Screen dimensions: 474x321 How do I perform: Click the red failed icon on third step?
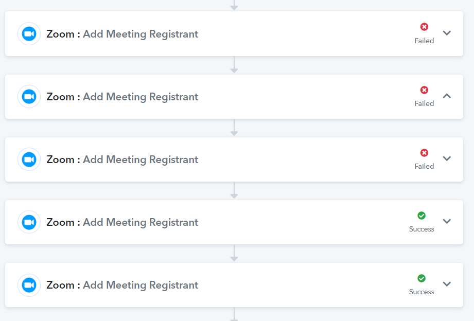pos(424,153)
